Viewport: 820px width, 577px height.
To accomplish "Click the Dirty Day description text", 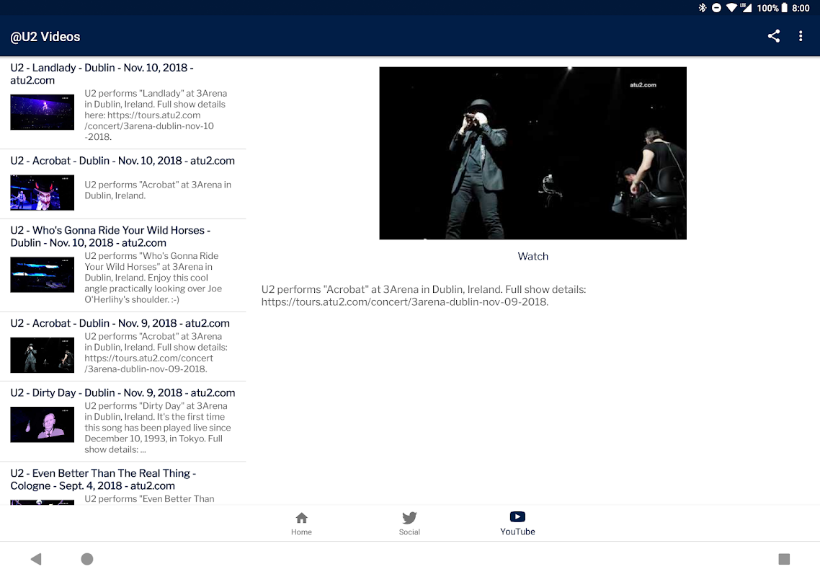I will click(157, 427).
